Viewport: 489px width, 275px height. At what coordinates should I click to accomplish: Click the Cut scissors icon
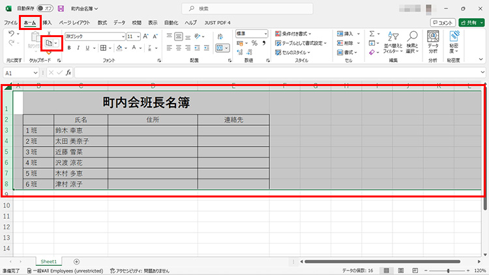tap(49, 33)
